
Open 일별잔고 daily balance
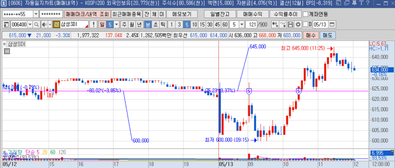coord(220,14)
